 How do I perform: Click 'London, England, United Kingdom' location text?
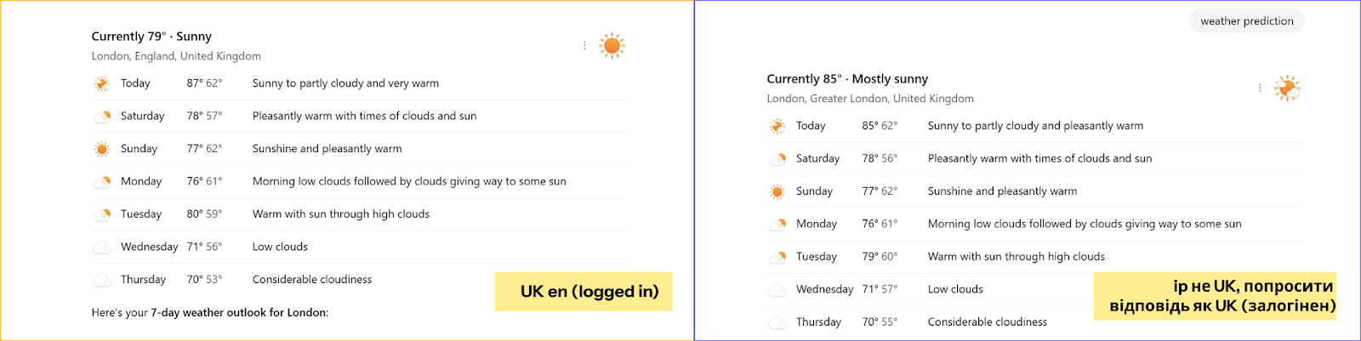pos(176,56)
